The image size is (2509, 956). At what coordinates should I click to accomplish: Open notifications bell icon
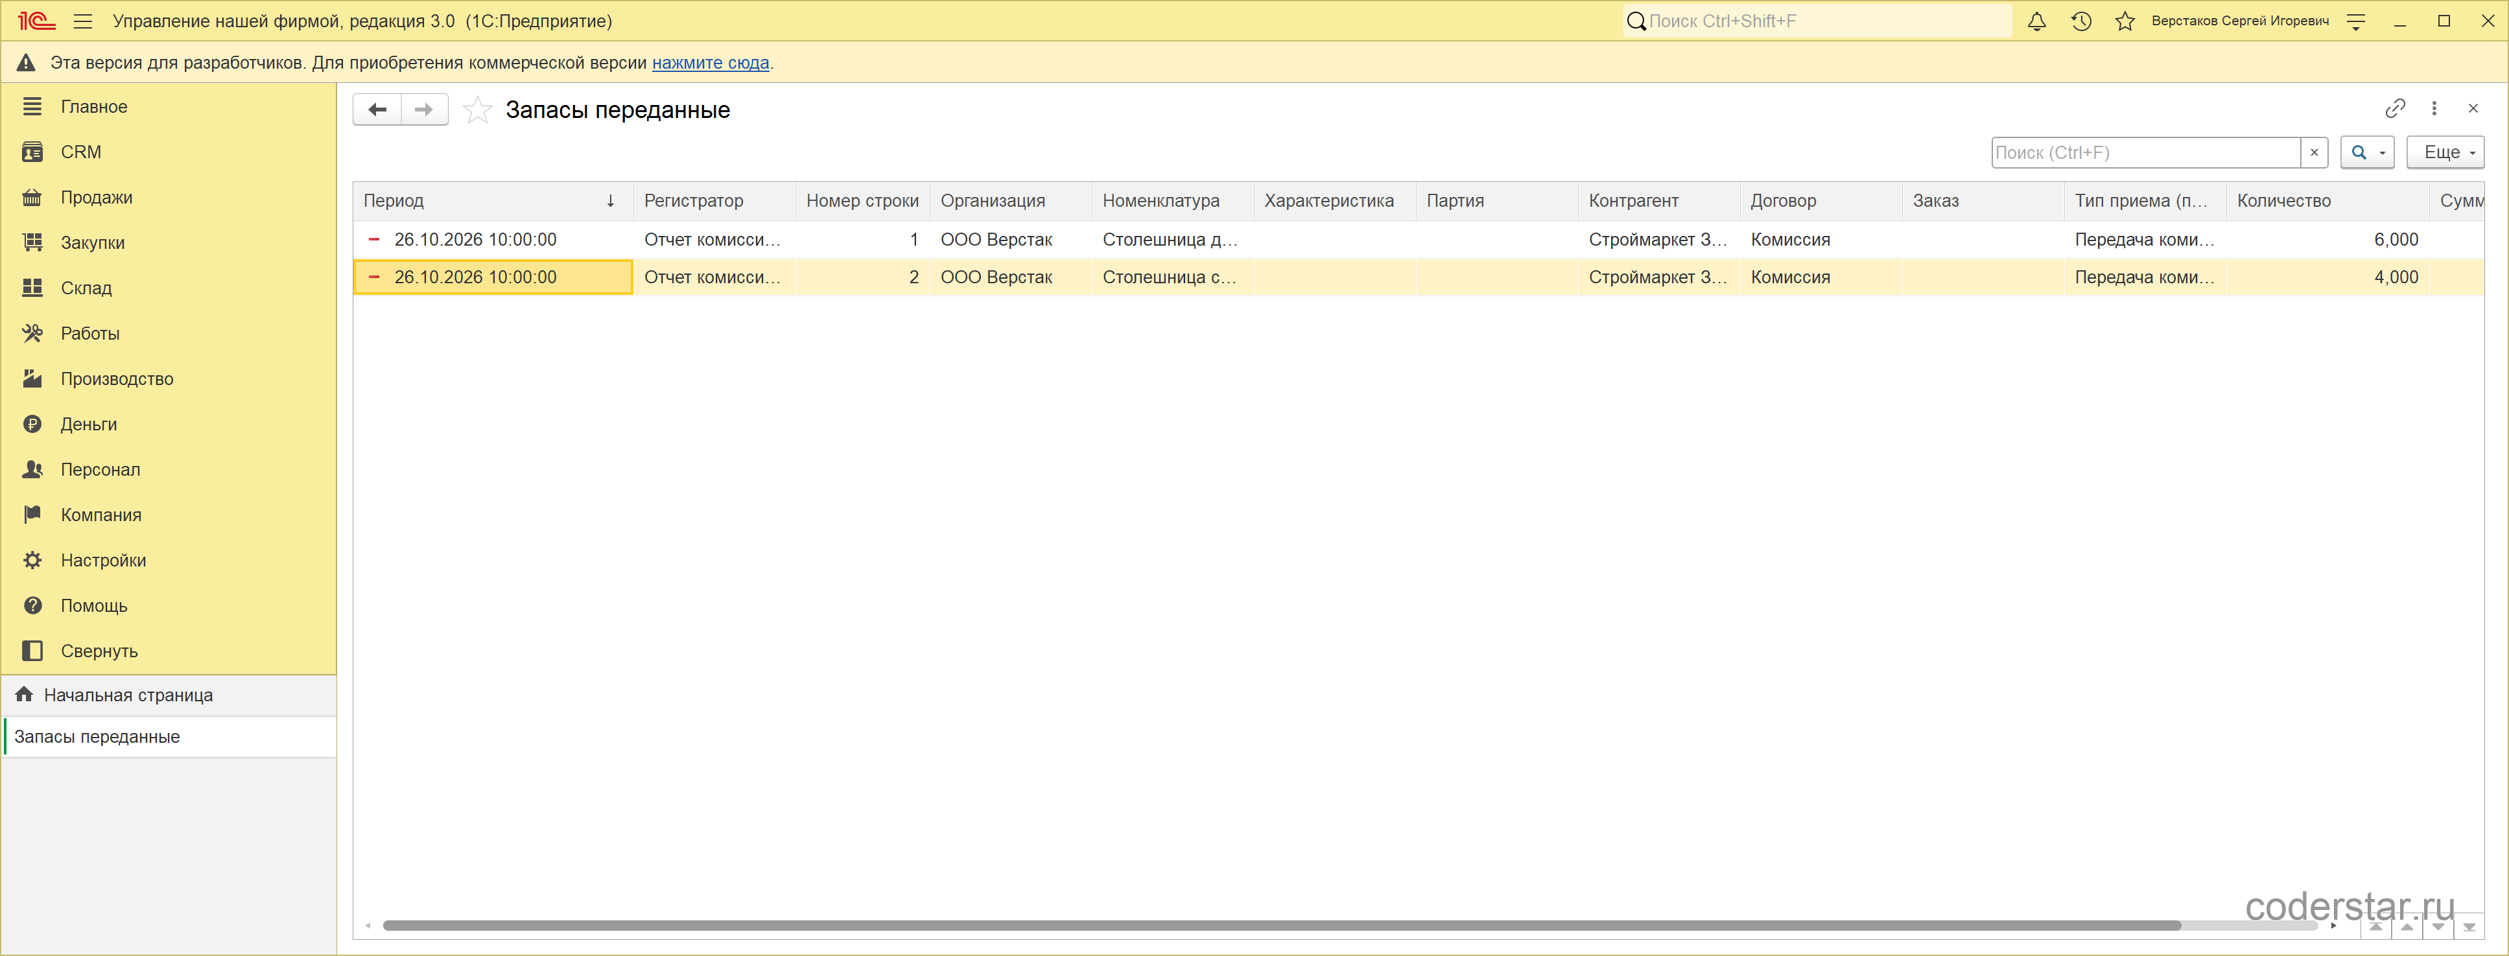coord(2036,21)
